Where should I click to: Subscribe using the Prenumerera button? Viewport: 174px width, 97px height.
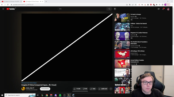click(x=45, y=89)
